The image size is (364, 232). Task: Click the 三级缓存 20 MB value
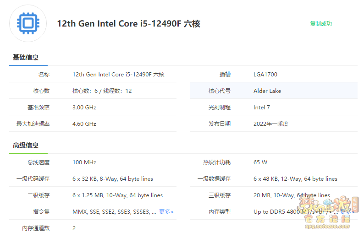(x=292, y=195)
